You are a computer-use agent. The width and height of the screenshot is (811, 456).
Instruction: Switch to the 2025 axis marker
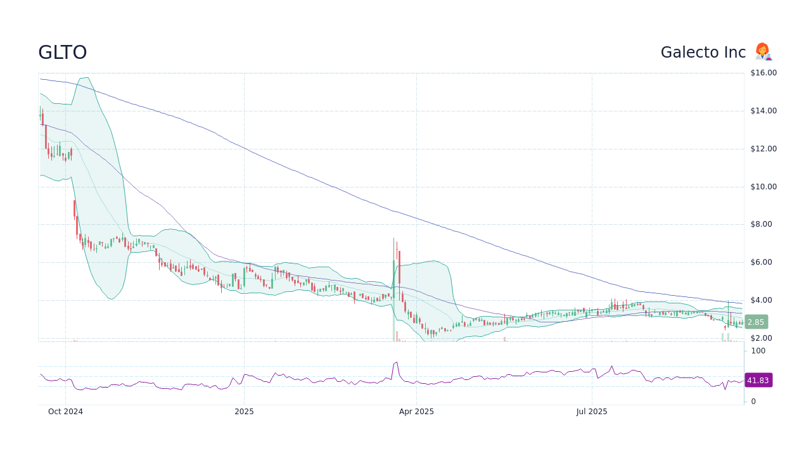coord(244,411)
